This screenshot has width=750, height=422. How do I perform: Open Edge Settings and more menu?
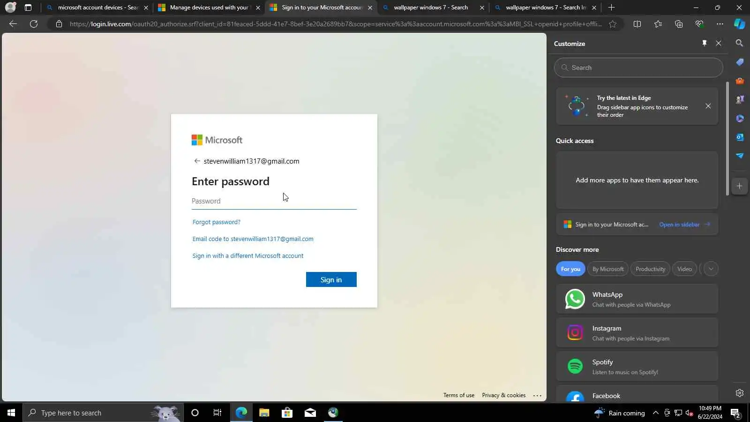click(720, 24)
